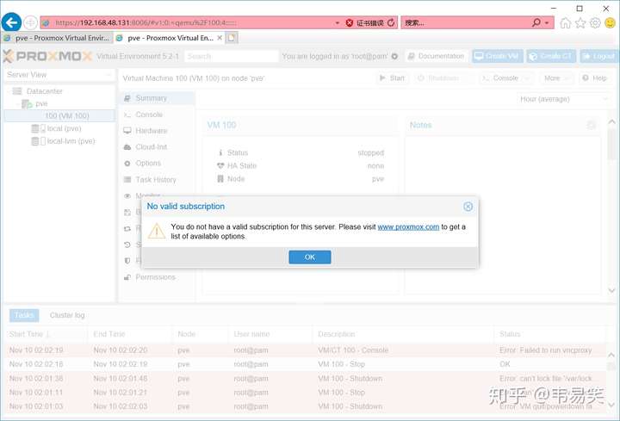Image resolution: width=620 pixels, height=421 pixels.
Task: Click the 'Error: Failed to run vncproxy' status
Action: pyautogui.click(x=545, y=350)
